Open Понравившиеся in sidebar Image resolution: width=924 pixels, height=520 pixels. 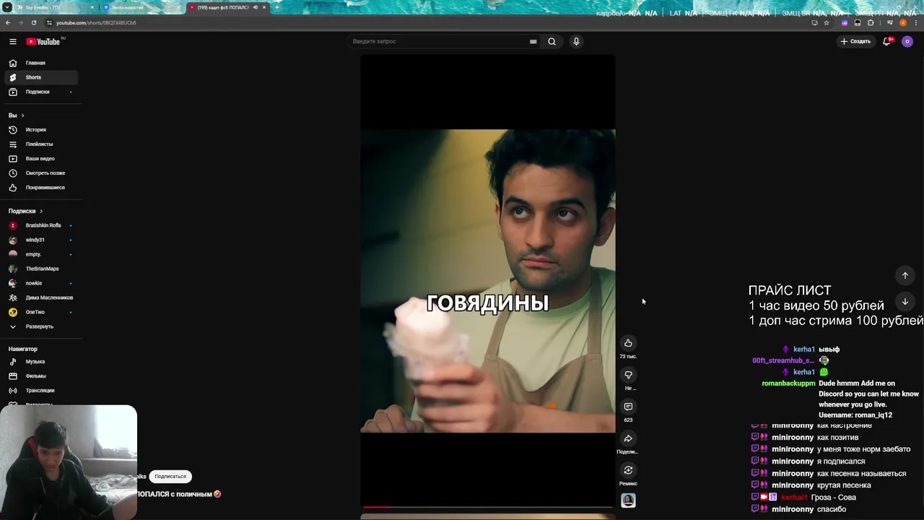tap(42, 188)
